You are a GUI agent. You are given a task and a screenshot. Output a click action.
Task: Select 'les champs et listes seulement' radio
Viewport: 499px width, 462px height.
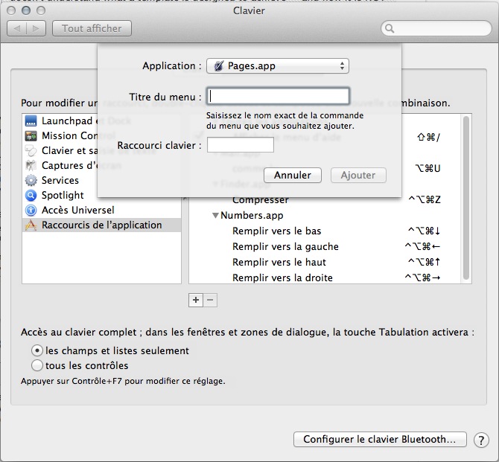[x=37, y=350]
